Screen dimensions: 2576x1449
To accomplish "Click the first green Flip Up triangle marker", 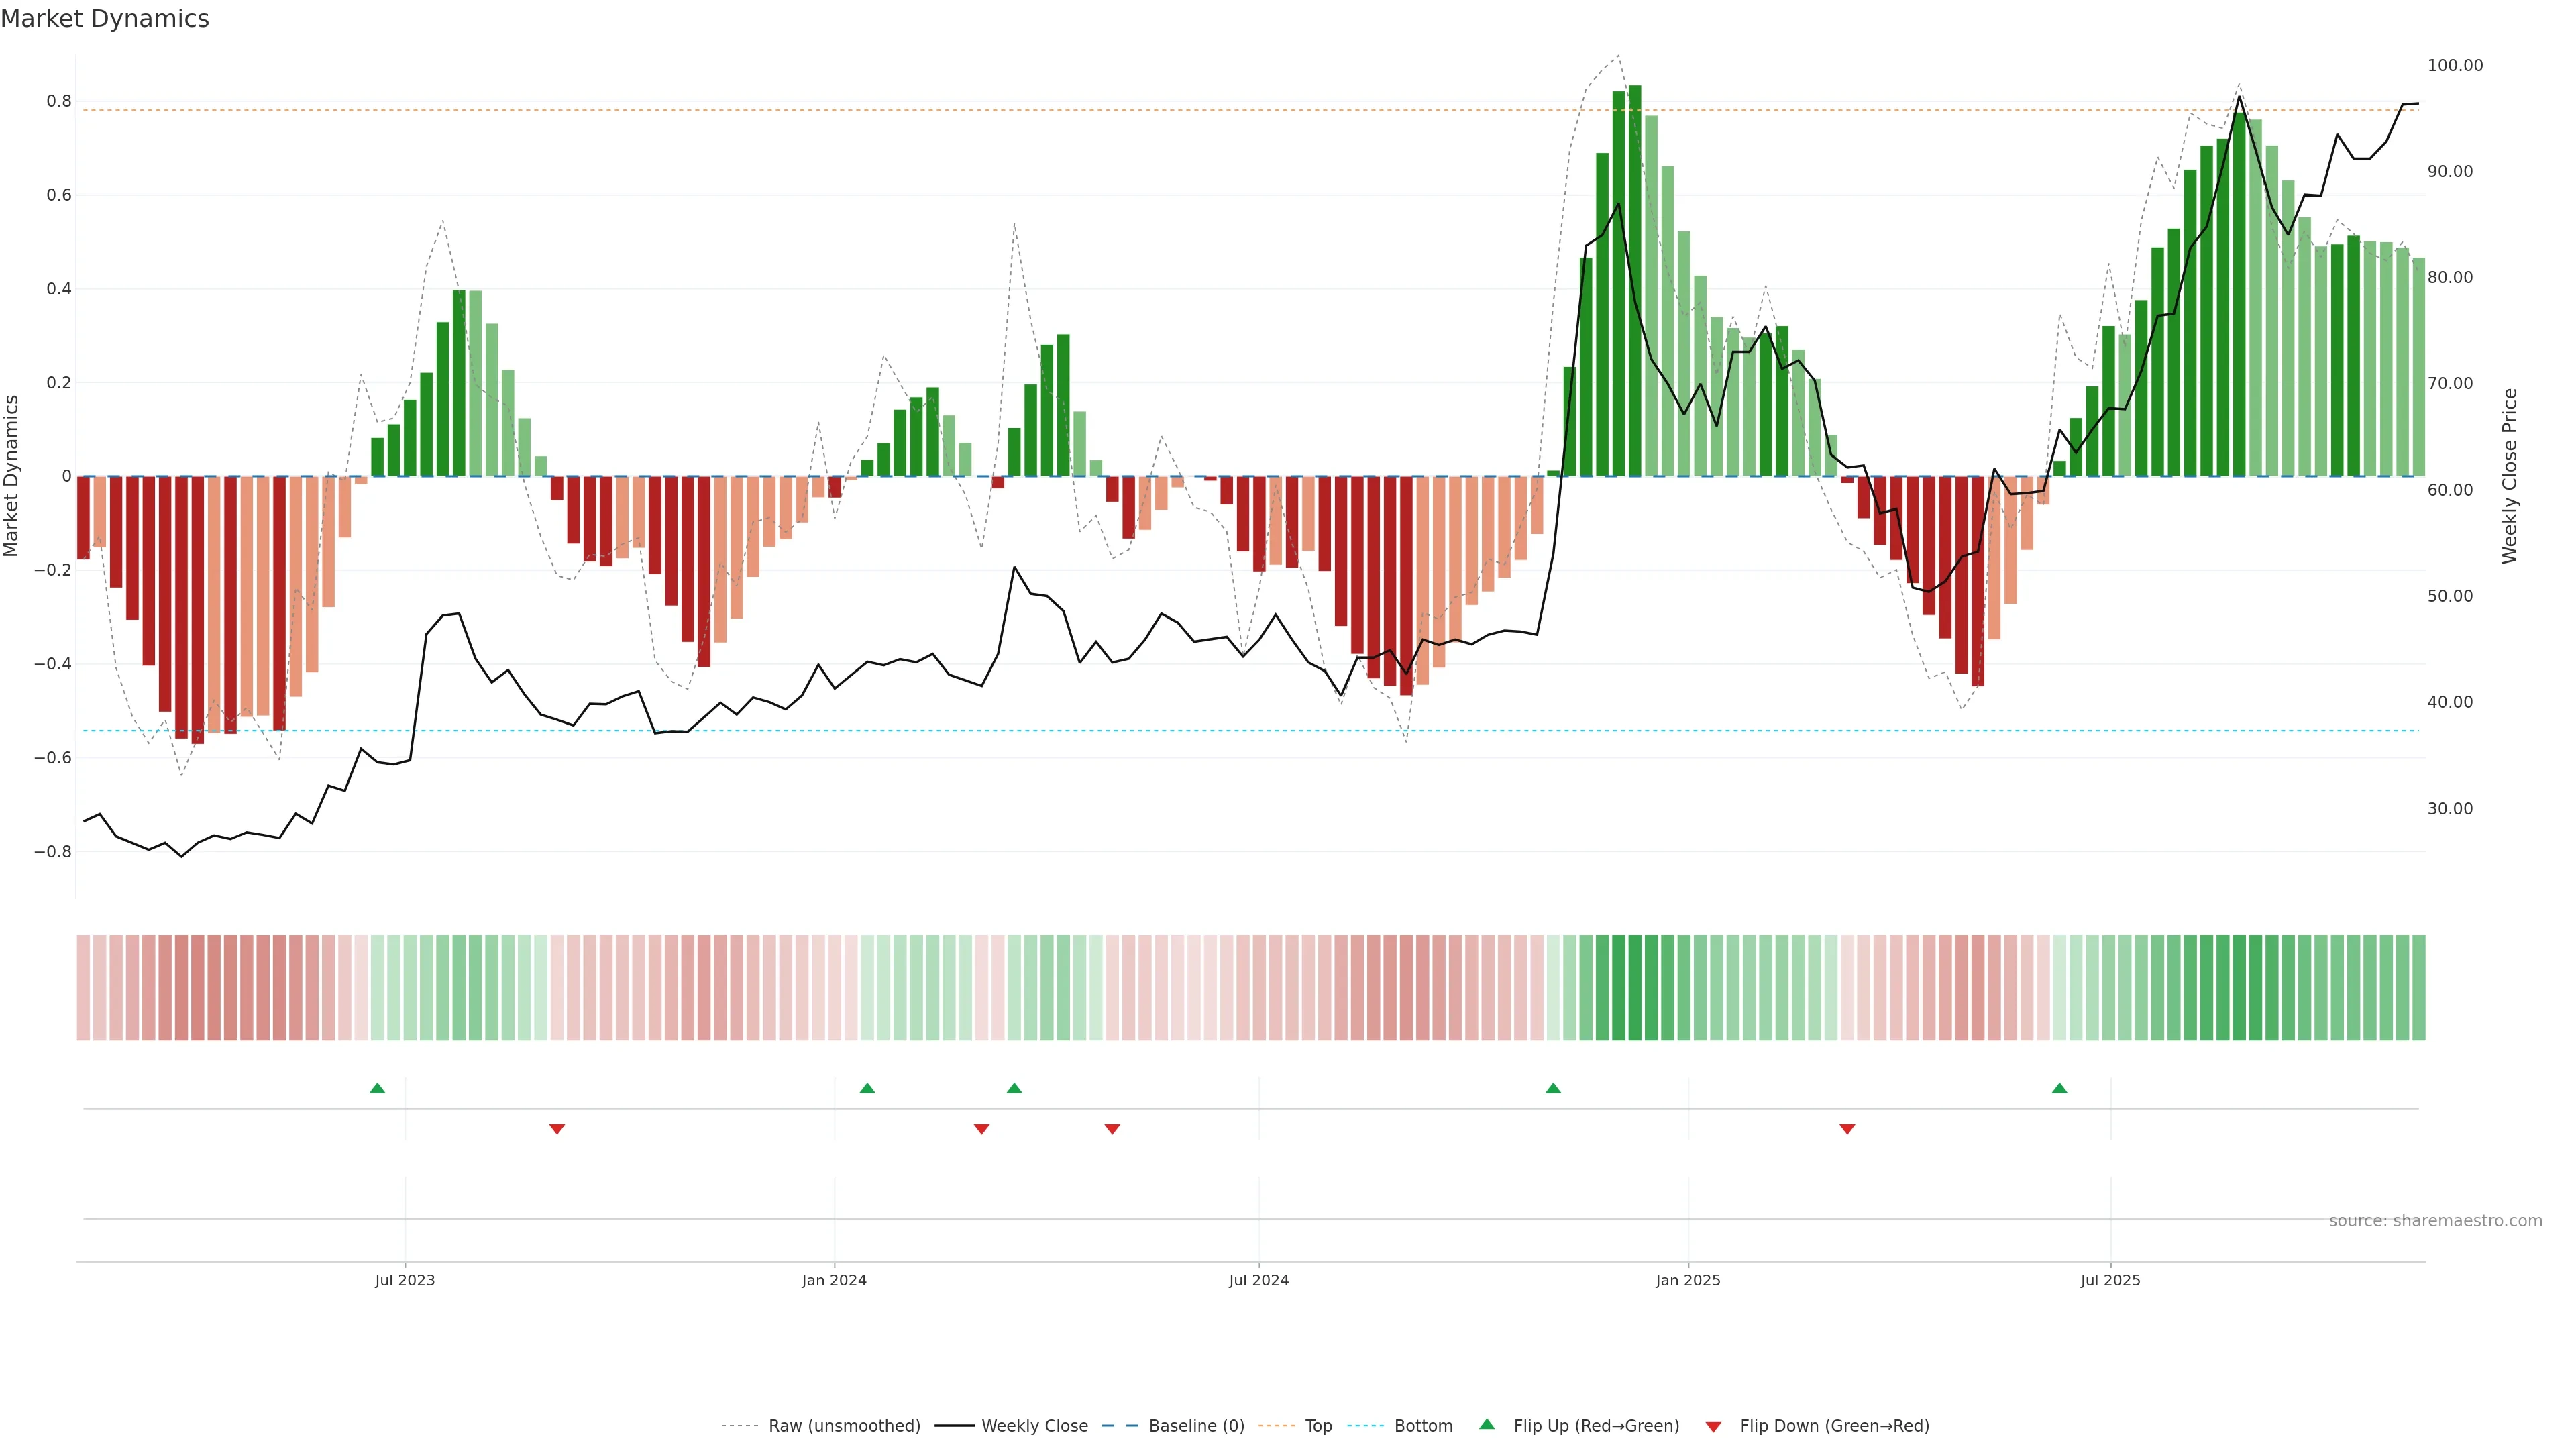I will [377, 1088].
